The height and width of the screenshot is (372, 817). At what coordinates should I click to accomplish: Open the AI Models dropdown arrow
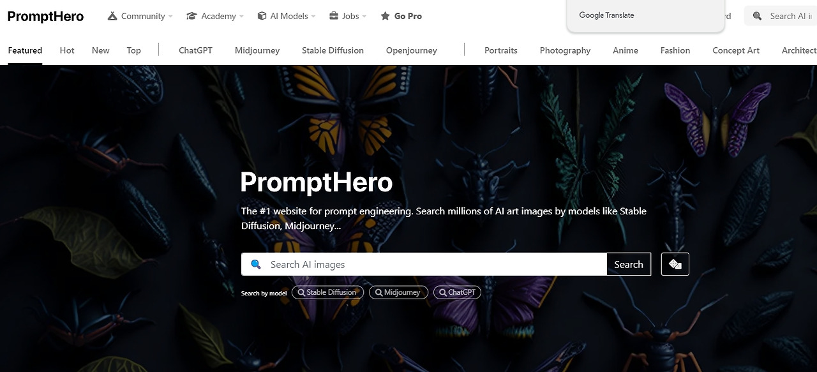pos(313,17)
